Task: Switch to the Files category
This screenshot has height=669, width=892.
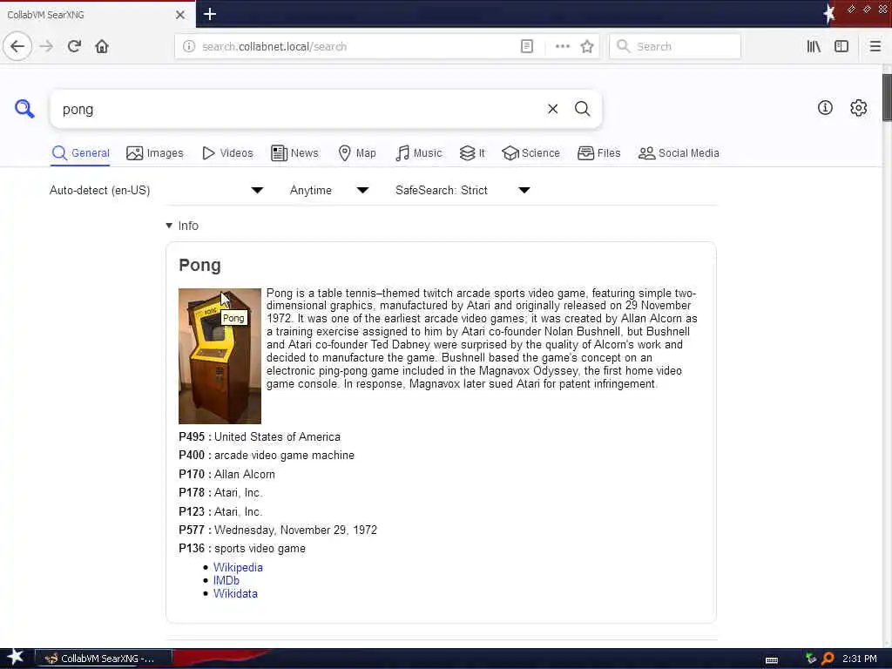Action: click(599, 153)
